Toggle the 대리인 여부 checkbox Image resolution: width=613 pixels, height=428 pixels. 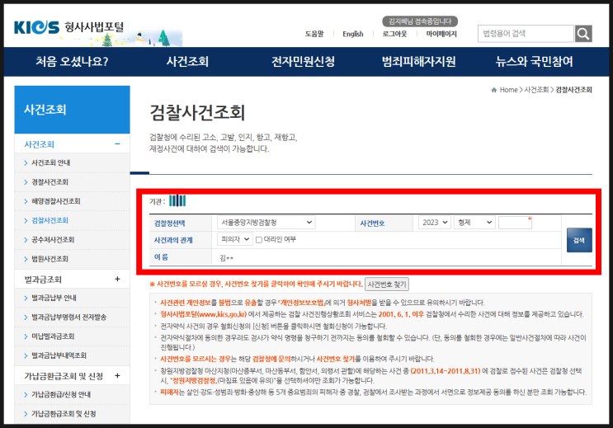(x=259, y=240)
